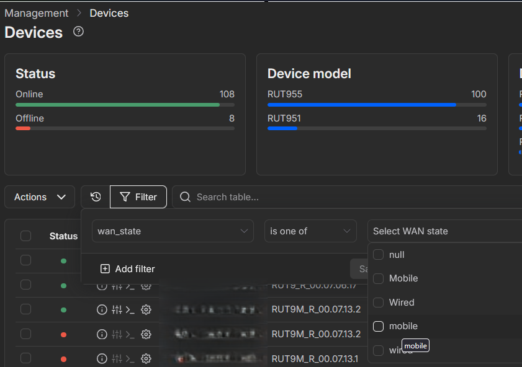Click the plus icon next to Add filter
The height and width of the screenshot is (367, 522).
pos(105,268)
